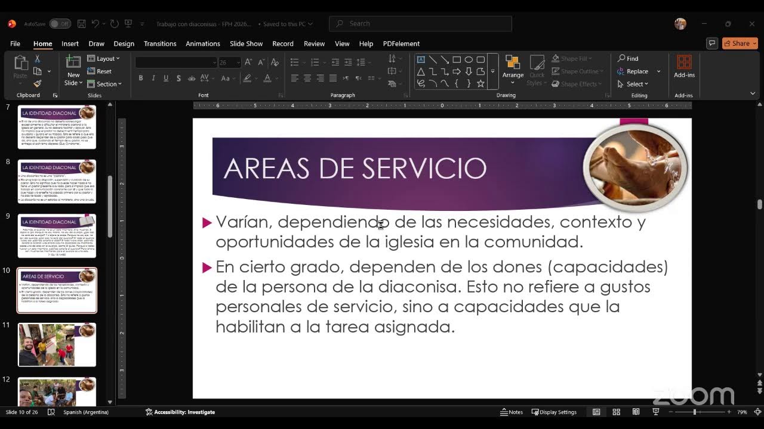Select the Text Box shape
The image size is (764, 429).
click(421, 60)
